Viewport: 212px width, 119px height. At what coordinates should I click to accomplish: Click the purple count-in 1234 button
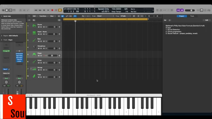pyautogui.click(x=178, y=10)
